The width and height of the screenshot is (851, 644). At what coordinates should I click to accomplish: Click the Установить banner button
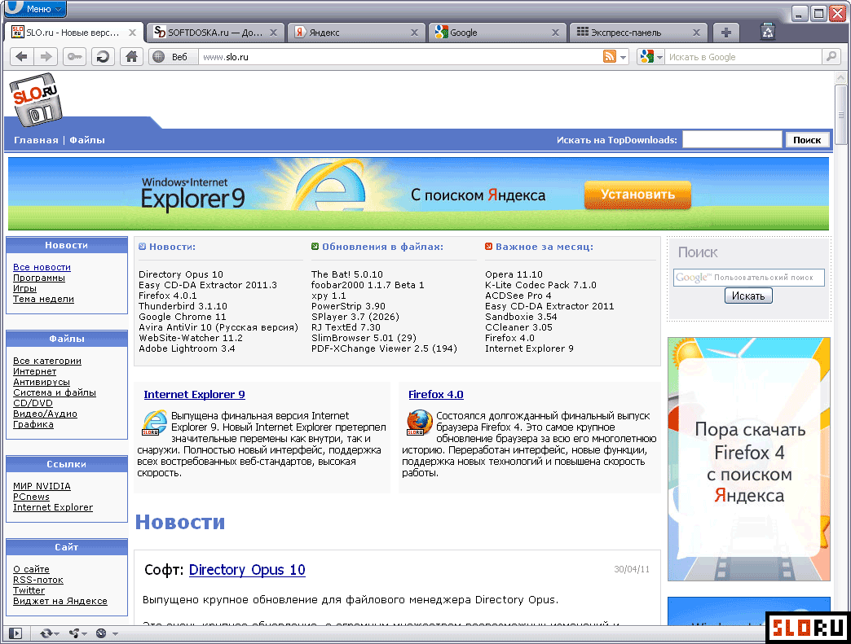(x=637, y=195)
